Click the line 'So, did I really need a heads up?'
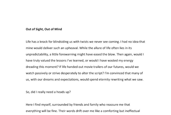This screenshot has width=171, height=115. [48, 92]
